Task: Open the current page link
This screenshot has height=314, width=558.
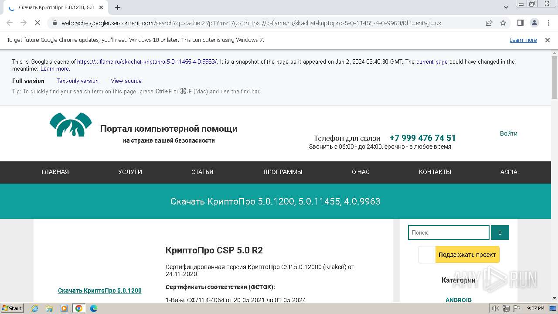Action: pyautogui.click(x=432, y=61)
